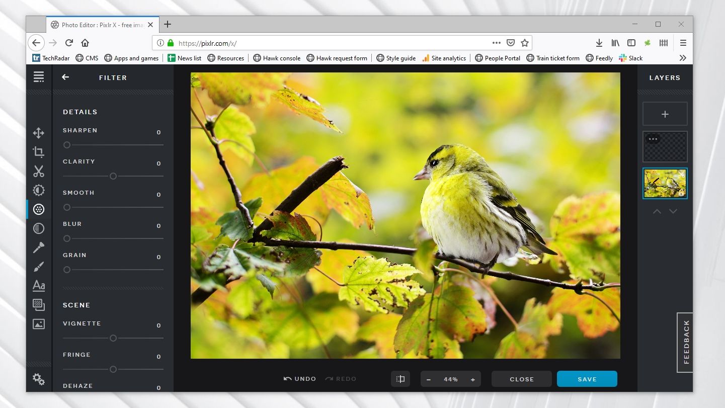Open the Add Element panel
The image size is (725, 408).
pyautogui.click(x=39, y=304)
